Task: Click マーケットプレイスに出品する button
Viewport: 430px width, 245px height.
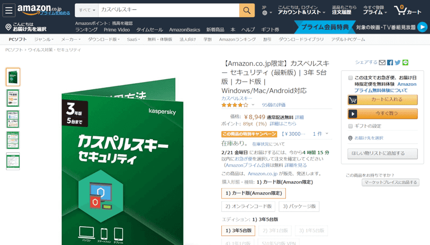Action: click(391, 182)
